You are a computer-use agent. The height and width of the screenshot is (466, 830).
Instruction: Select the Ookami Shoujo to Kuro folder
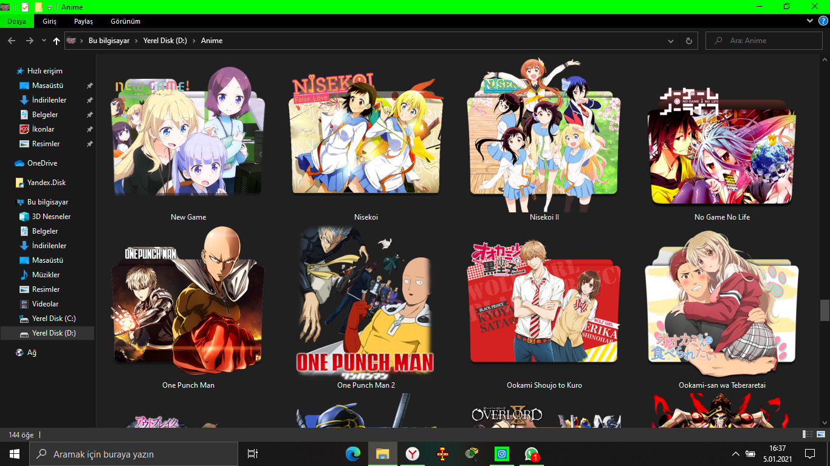coord(544,309)
